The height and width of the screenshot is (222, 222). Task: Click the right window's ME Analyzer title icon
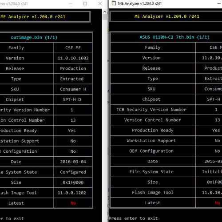[114, 3]
